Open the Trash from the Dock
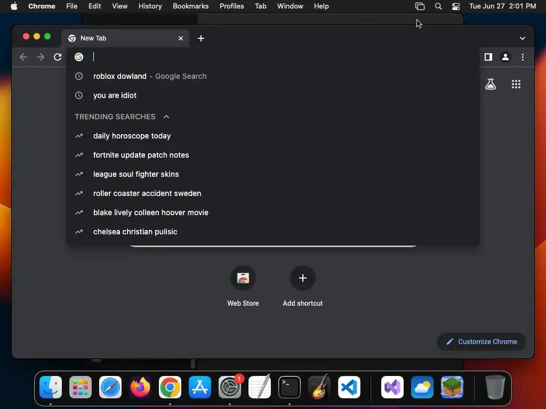Image resolution: width=546 pixels, height=409 pixels. 495,387
